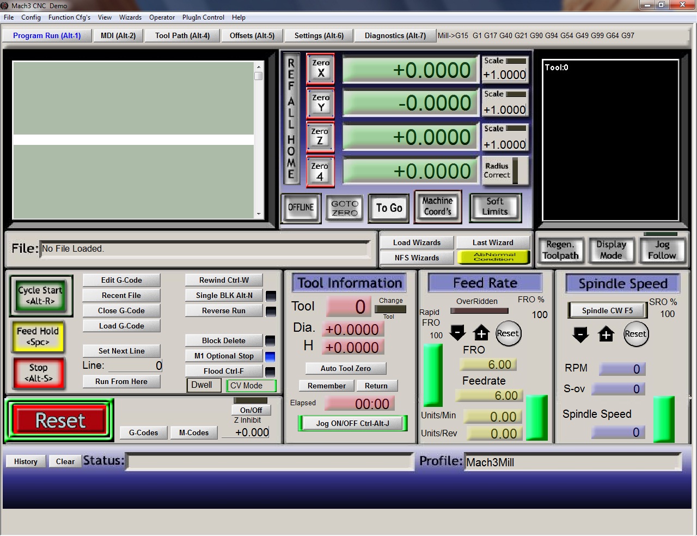Click the large red Reset button
The image size is (697, 536).
(x=60, y=421)
